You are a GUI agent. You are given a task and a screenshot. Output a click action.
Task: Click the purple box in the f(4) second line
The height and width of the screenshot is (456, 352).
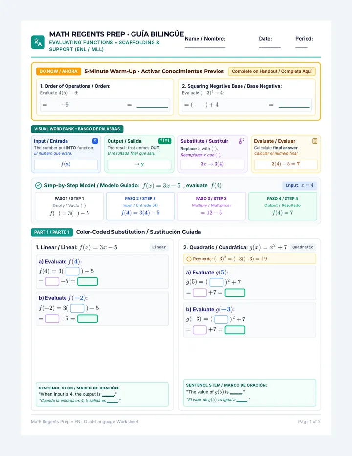pos(52,281)
